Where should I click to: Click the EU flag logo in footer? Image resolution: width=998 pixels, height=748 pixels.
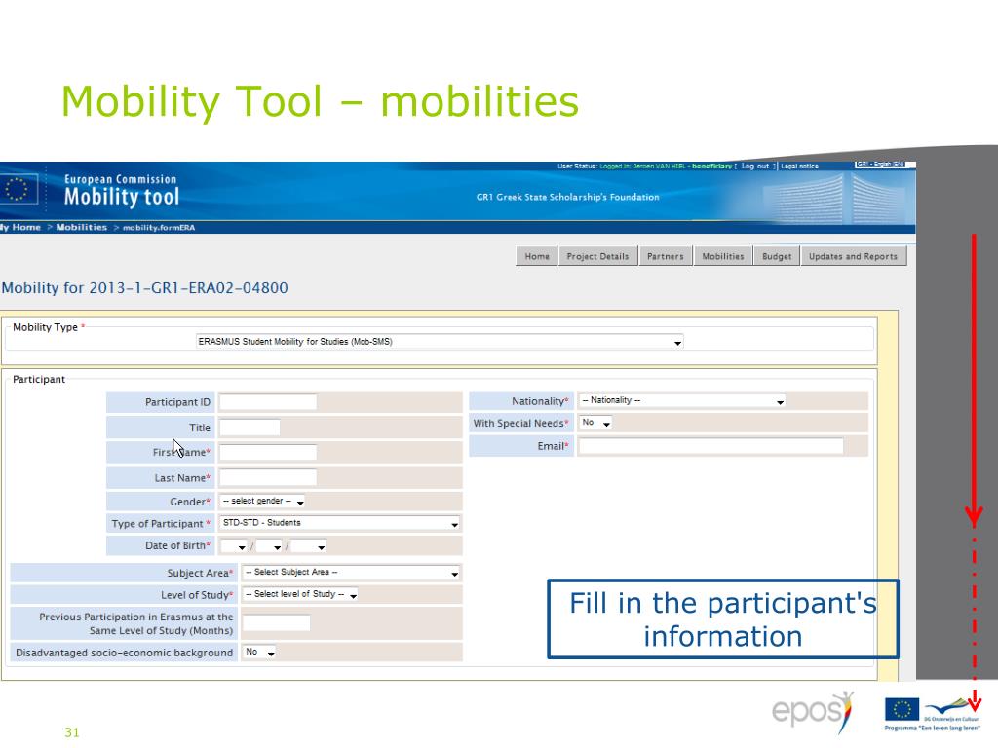click(902, 709)
